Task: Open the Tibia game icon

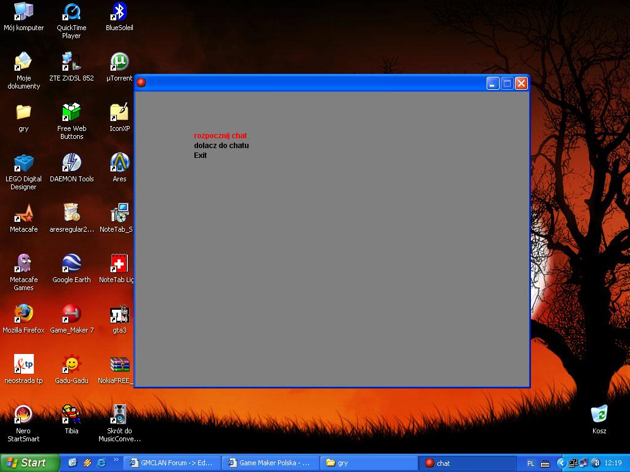Action: [x=71, y=415]
